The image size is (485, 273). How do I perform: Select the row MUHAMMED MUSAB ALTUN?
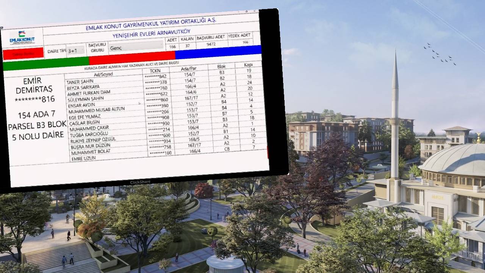click(x=166, y=106)
